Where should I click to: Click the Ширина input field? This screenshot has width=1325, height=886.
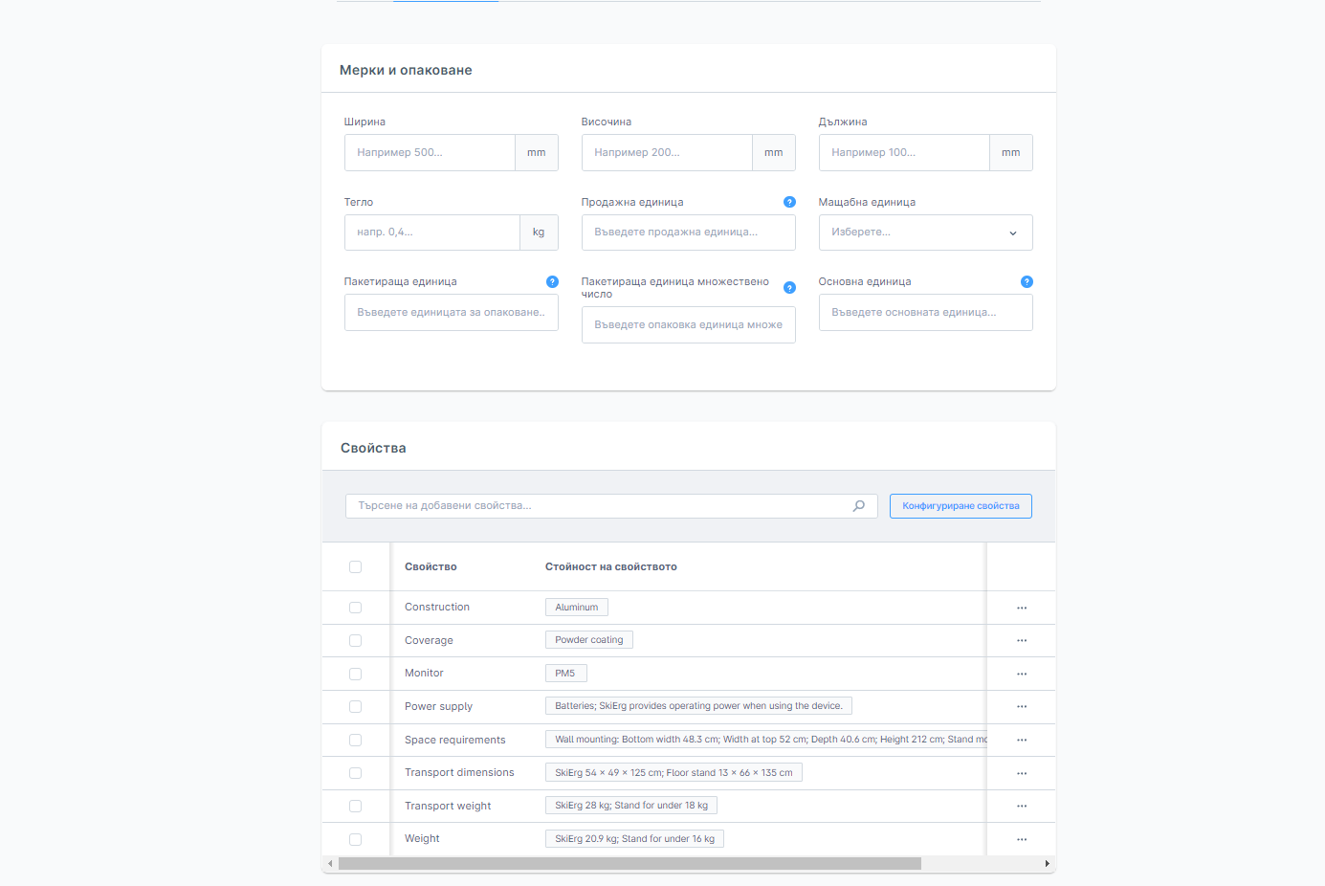pos(430,153)
